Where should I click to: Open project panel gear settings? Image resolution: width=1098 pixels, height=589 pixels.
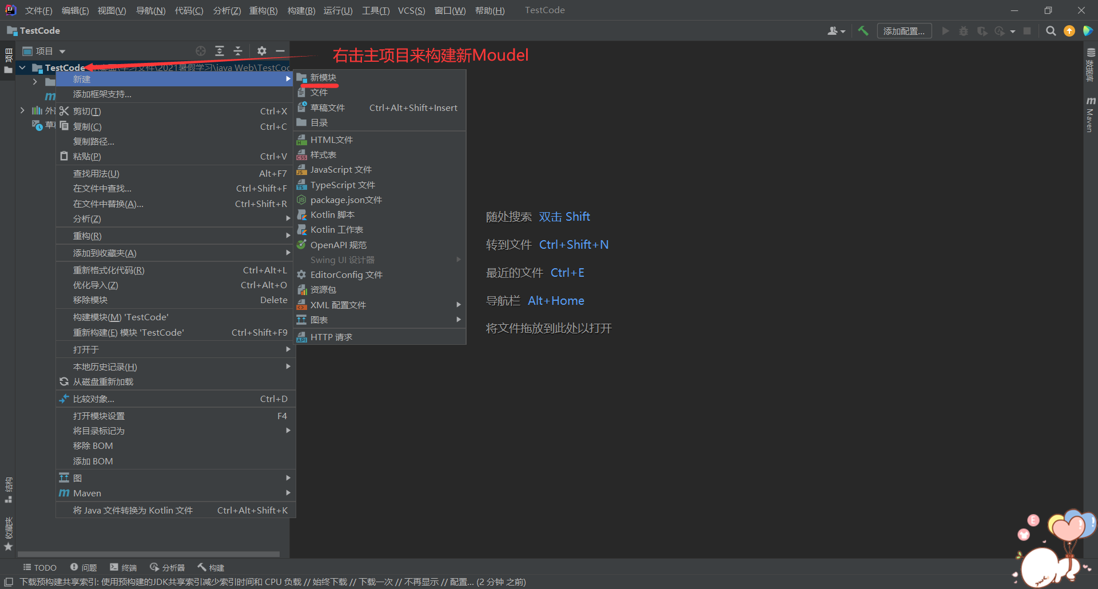click(262, 51)
